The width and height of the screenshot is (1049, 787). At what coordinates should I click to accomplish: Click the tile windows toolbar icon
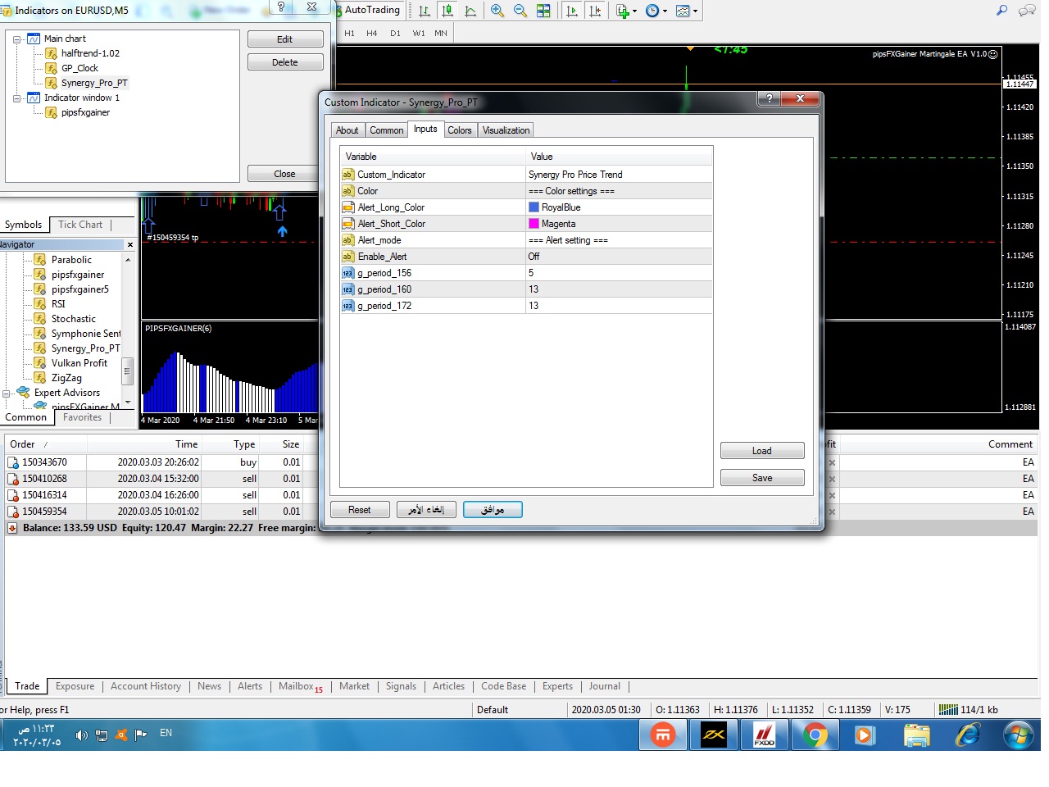tap(543, 11)
